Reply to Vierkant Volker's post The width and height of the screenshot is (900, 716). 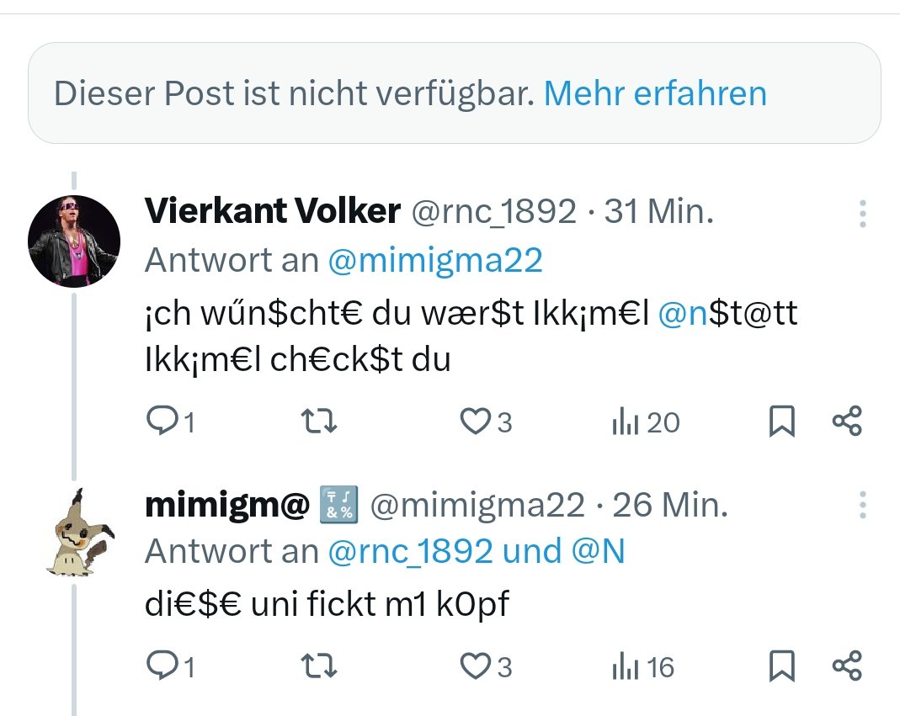pyautogui.click(x=159, y=422)
